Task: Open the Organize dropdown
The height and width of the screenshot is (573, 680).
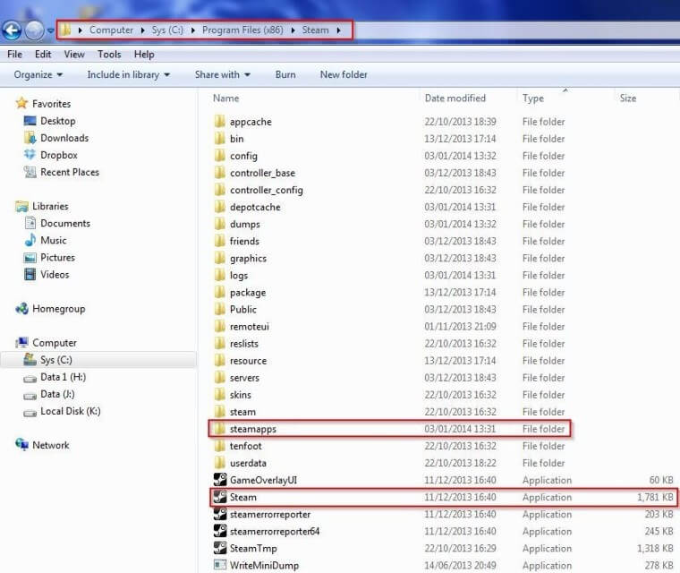Action: [x=38, y=74]
